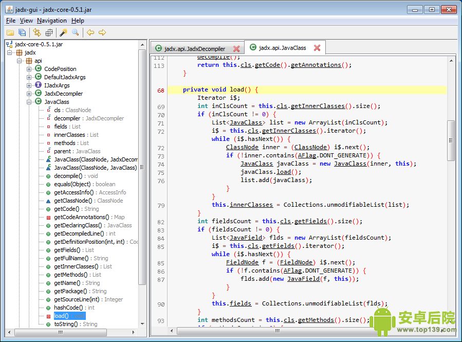This screenshot has height=342, width=462.
Task: Collapse the api package node
Action: tap(20, 61)
